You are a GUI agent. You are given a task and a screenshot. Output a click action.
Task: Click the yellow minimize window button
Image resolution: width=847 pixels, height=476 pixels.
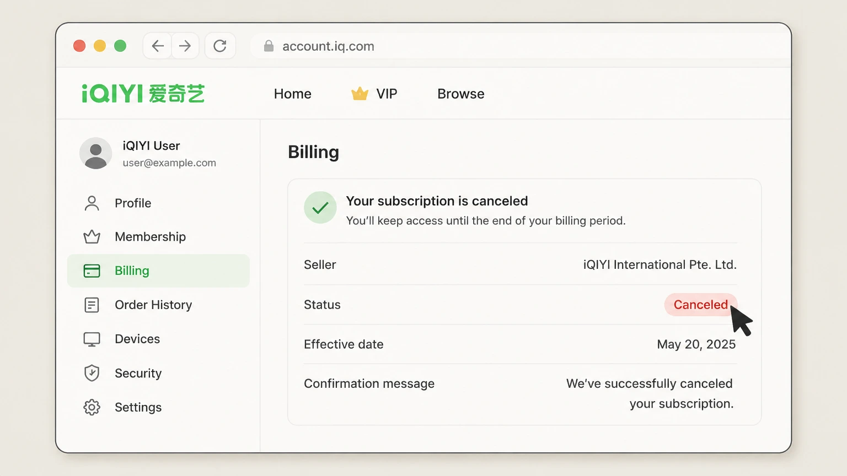100,46
